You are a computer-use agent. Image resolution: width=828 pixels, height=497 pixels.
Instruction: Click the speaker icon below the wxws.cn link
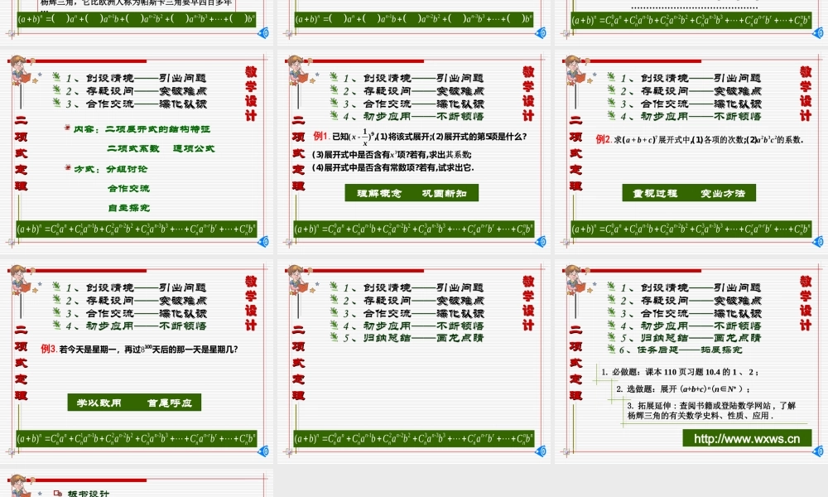click(817, 451)
